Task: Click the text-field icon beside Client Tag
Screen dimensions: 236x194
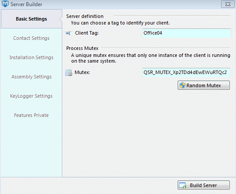Action: 68,33
